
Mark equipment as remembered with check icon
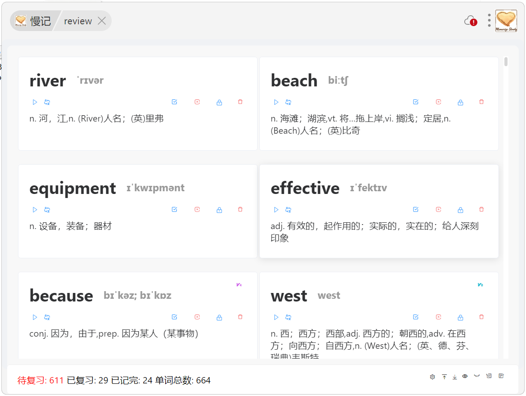(174, 210)
